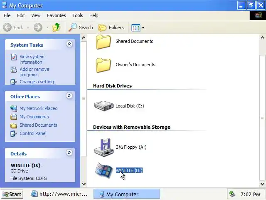Viewport: 266px width, 200px height.
Task: Click the Back arrow toolbar icon
Action: 7,27
